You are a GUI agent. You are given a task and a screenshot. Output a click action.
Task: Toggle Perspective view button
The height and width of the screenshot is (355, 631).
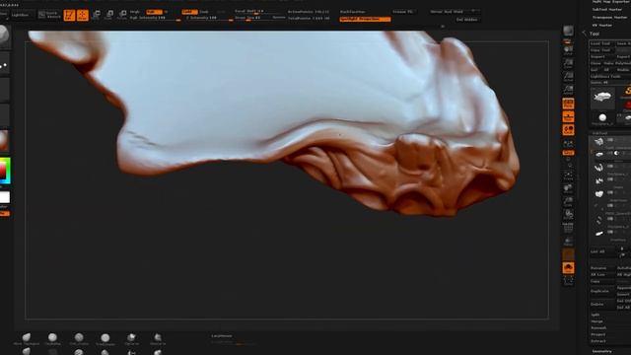click(568, 104)
